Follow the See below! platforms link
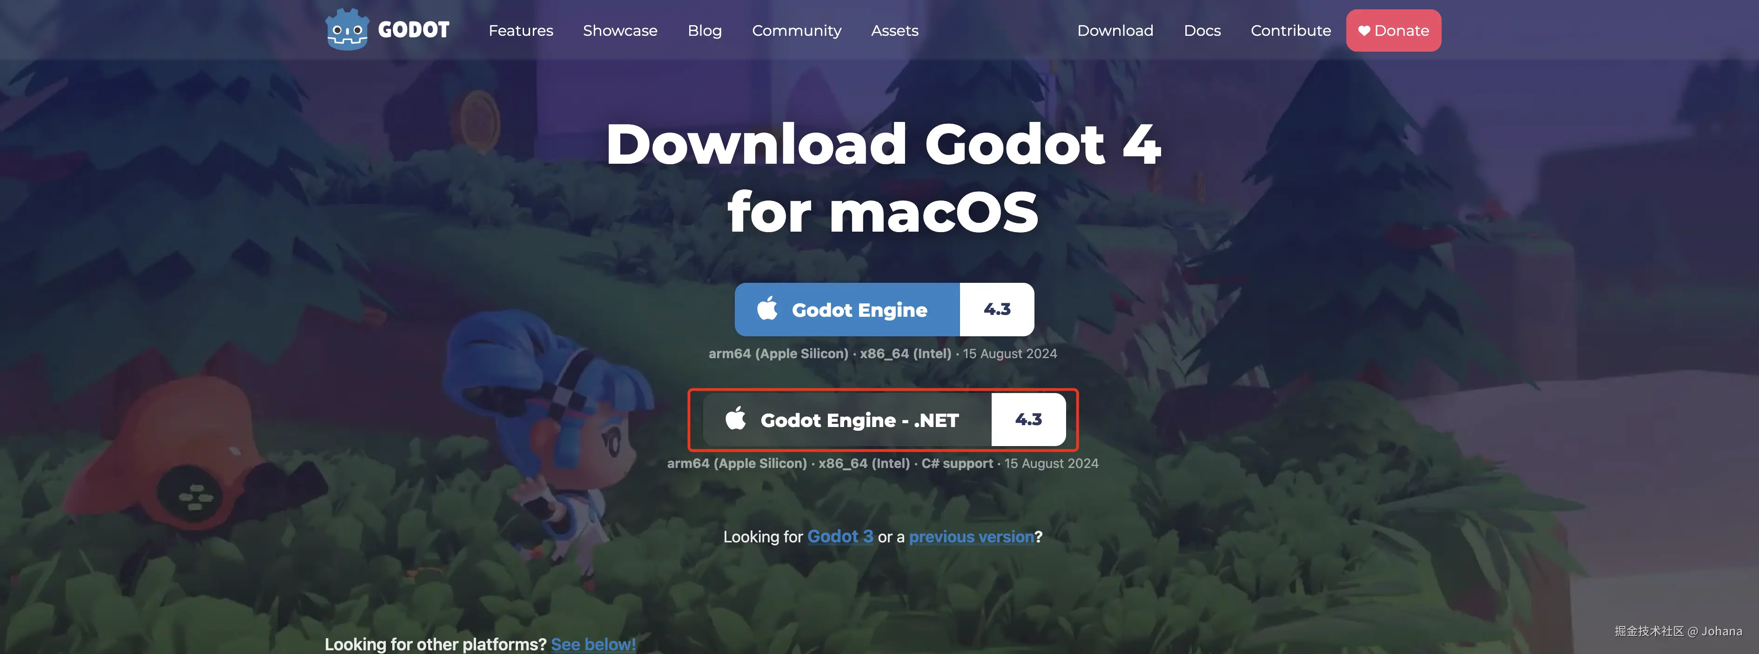 coord(593,644)
